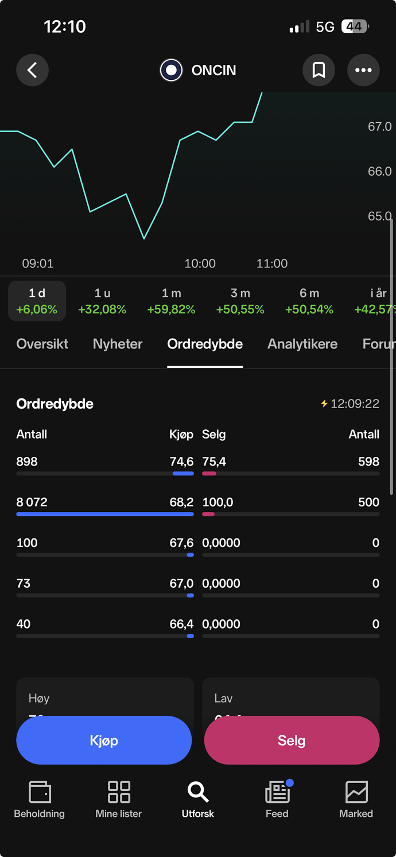Select the 6 m time range

click(x=309, y=301)
